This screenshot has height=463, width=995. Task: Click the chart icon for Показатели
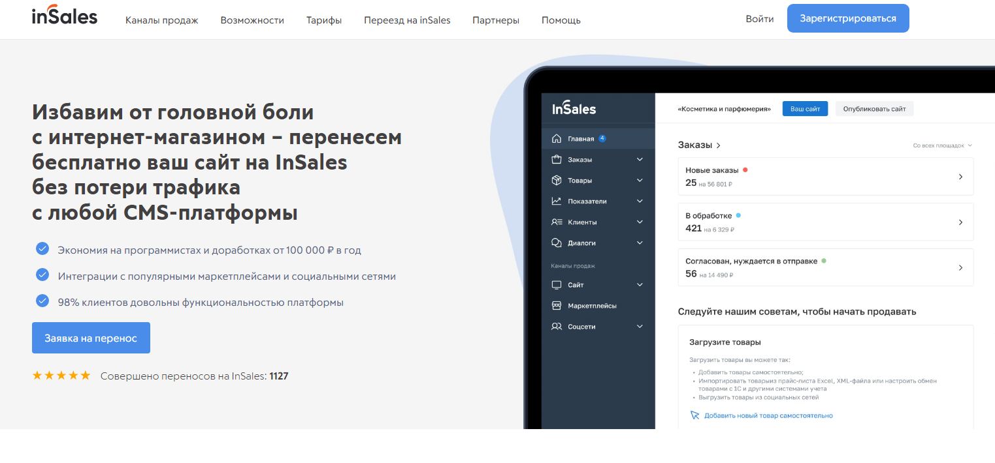click(557, 201)
